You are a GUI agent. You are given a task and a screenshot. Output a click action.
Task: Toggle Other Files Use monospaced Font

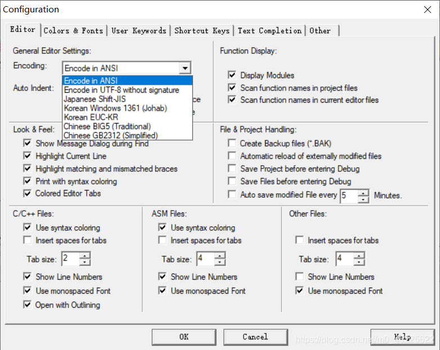[x=299, y=290]
